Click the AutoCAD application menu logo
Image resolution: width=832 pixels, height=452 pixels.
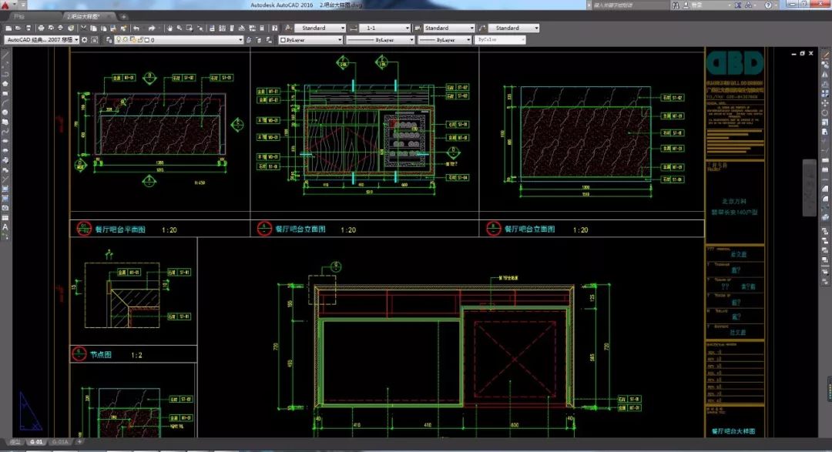7,5
